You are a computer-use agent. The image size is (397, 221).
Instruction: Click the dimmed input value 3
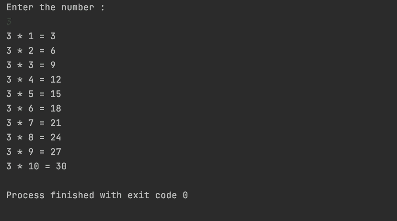tap(9, 22)
